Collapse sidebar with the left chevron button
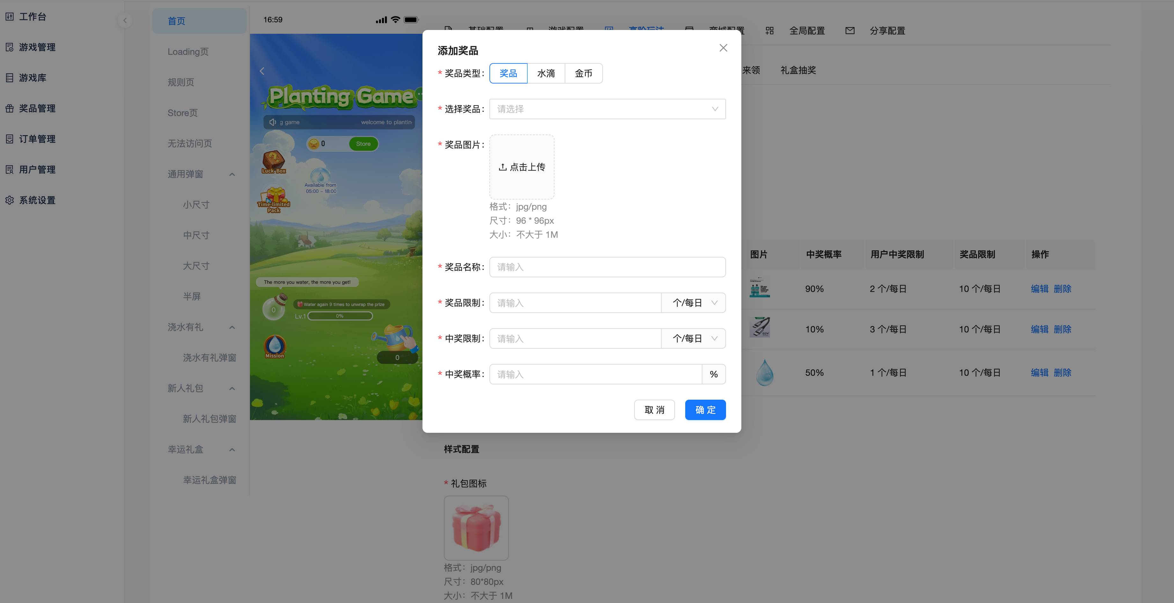The width and height of the screenshot is (1174, 603). 125,20
